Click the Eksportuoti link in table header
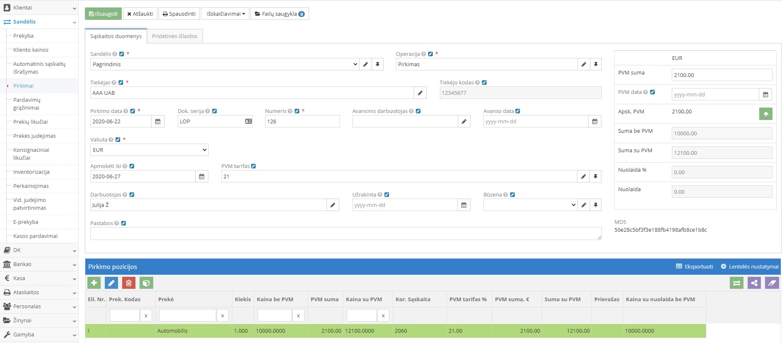 (x=695, y=267)
